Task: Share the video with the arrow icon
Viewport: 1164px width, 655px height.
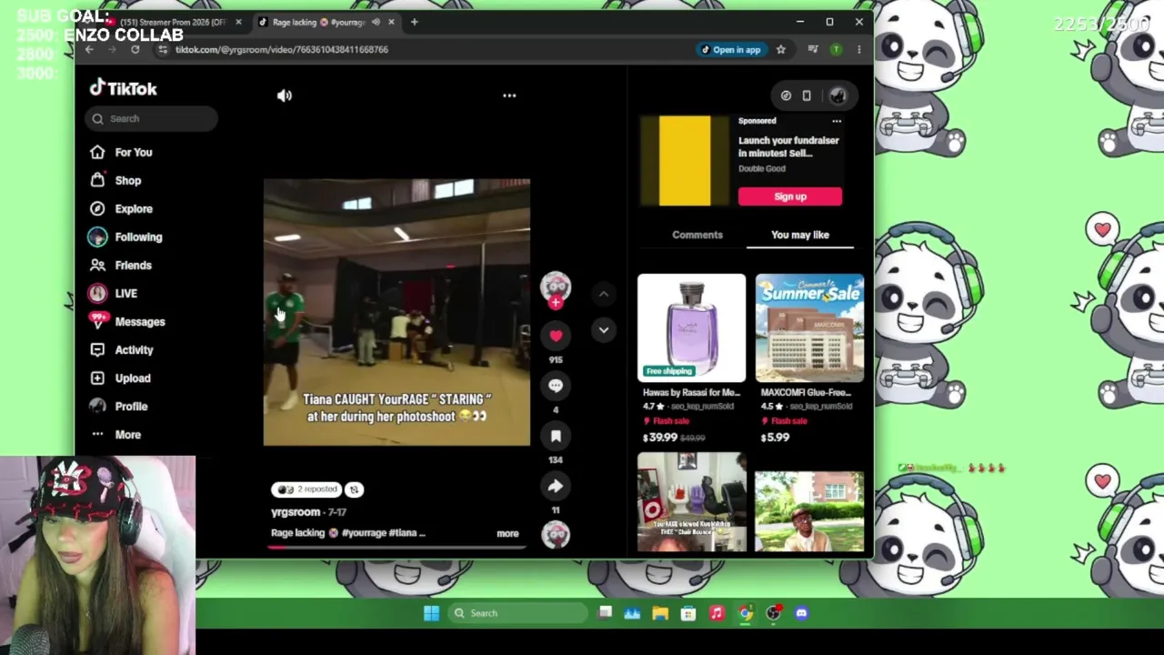Action: pyautogui.click(x=556, y=486)
